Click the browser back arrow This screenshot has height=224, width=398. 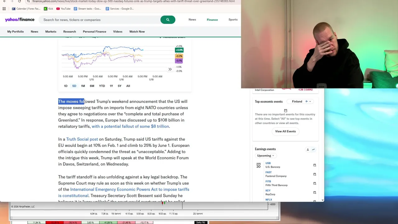click(x=4, y=1)
